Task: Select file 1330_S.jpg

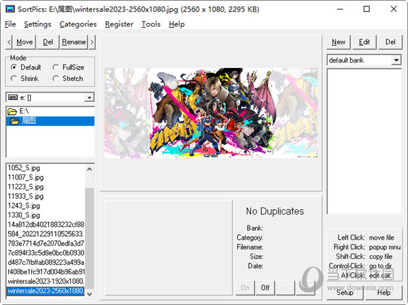Action: [x=46, y=215]
